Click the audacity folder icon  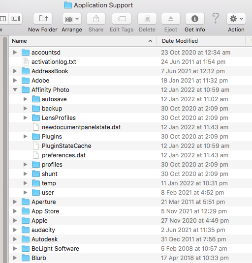coord(26,230)
